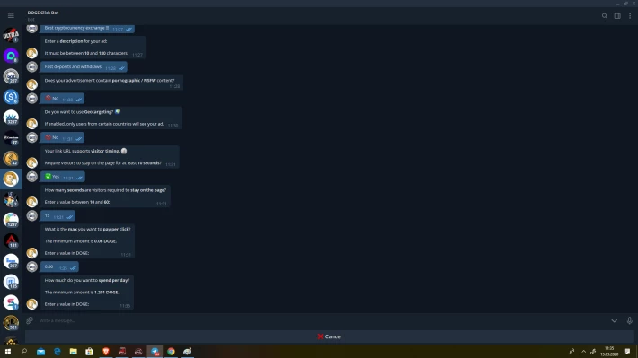
Task: Open the three-dot chat options menu
Action: coord(630,16)
